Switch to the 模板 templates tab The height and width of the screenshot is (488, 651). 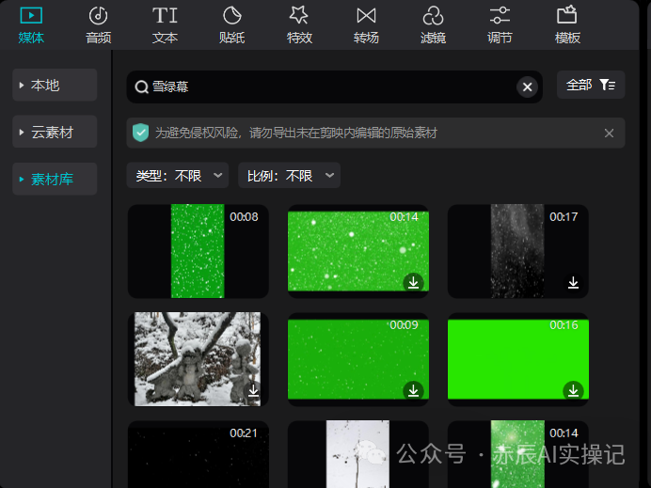(567, 24)
